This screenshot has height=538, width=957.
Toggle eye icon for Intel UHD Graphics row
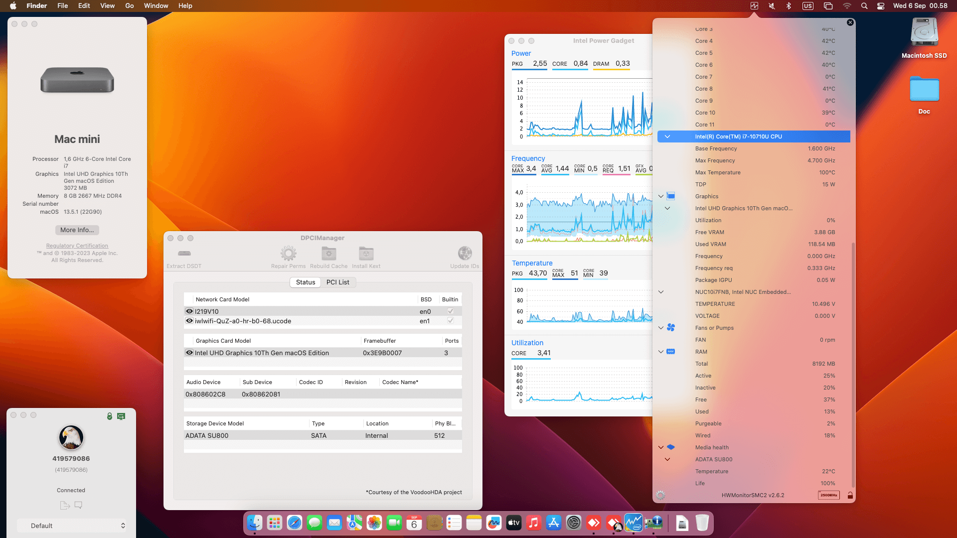pos(189,353)
